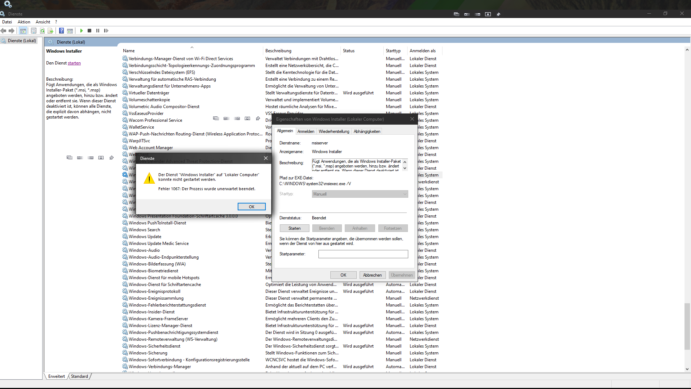Click the Restart Service toolbar icon

point(106,31)
